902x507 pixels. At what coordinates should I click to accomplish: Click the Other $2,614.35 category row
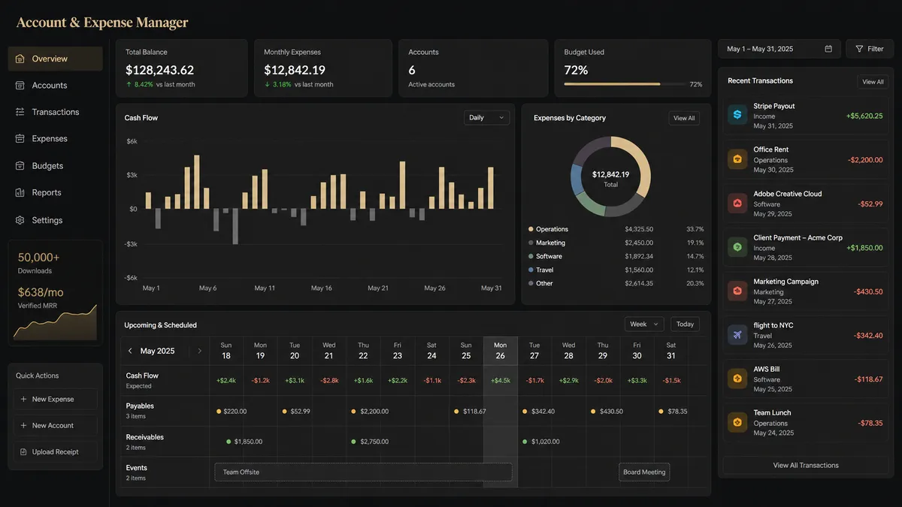coord(616,283)
